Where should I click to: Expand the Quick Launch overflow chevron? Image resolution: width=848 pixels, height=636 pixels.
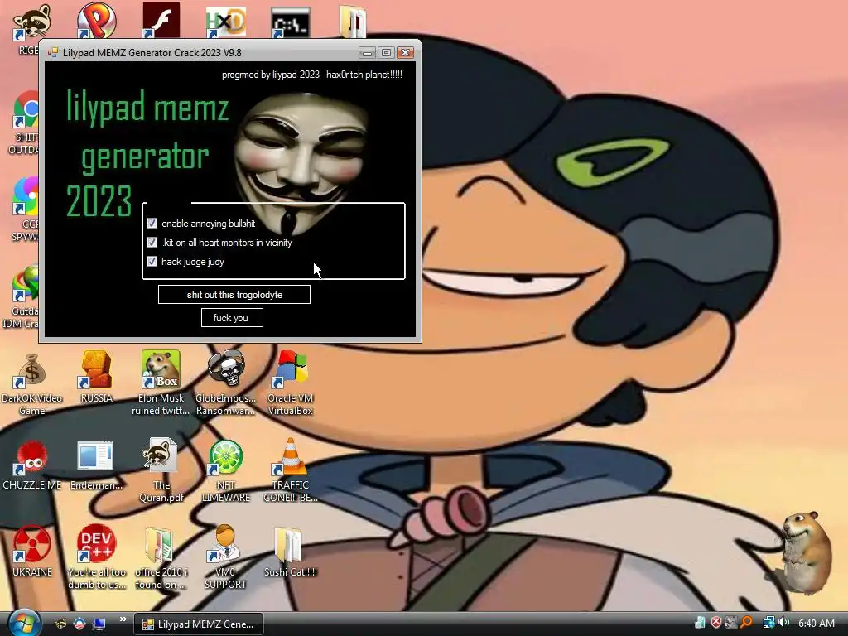[x=123, y=619]
